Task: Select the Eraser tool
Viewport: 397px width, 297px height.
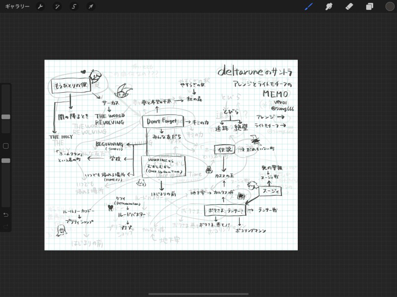Action: pos(349,6)
